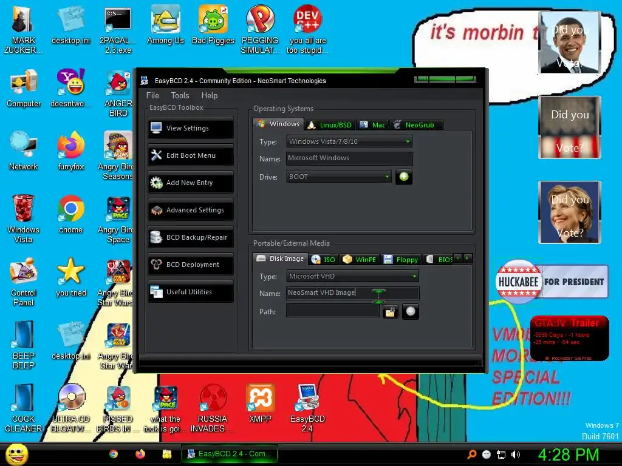This screenshot has height=466, width=622.
Task: Select the BIOS media tab
Action: 439,260
